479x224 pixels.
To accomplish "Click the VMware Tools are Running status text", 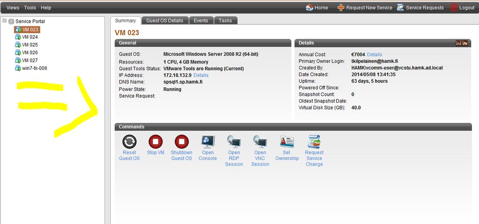I will pos(204,68).
